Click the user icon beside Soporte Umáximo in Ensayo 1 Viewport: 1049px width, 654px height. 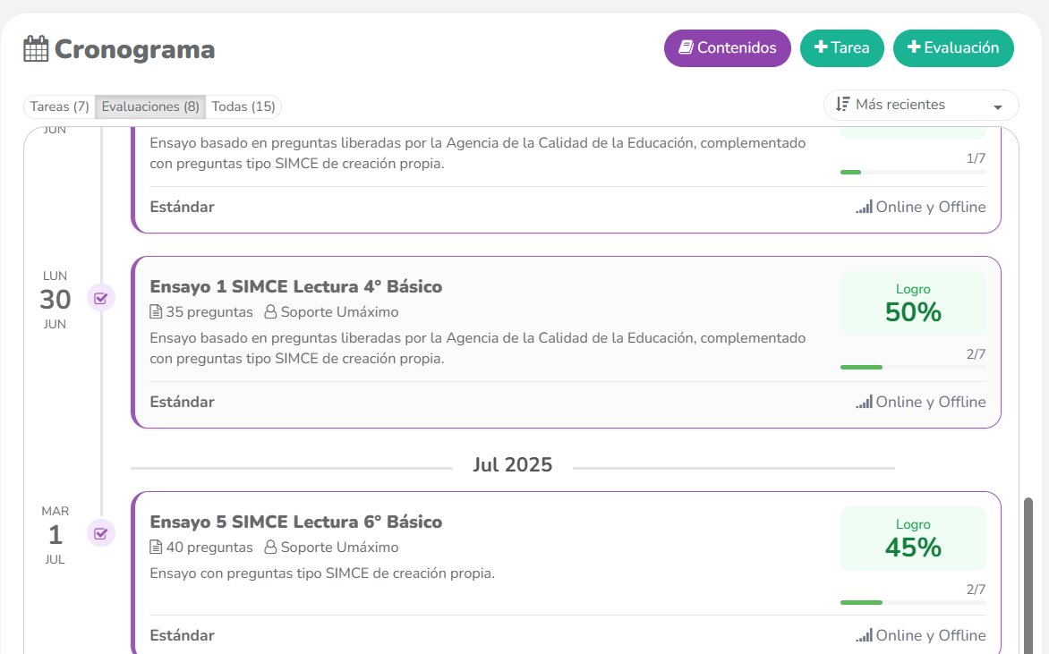point(270,312)
